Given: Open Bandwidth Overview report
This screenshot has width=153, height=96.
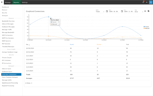Looking at the screenshot, I should coord(8,21).
